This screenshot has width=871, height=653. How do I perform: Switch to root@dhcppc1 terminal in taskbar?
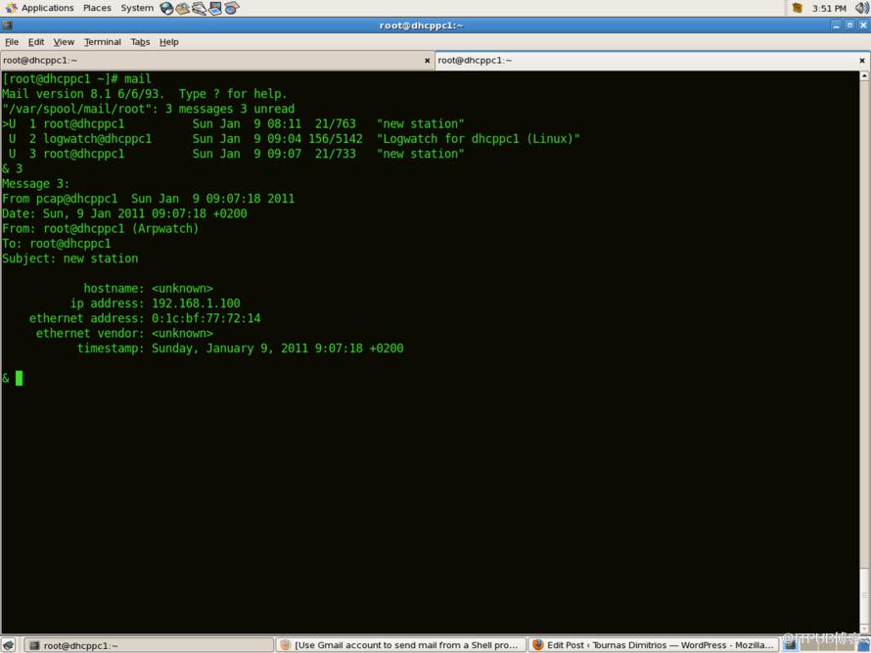click(x=149, y=644)
